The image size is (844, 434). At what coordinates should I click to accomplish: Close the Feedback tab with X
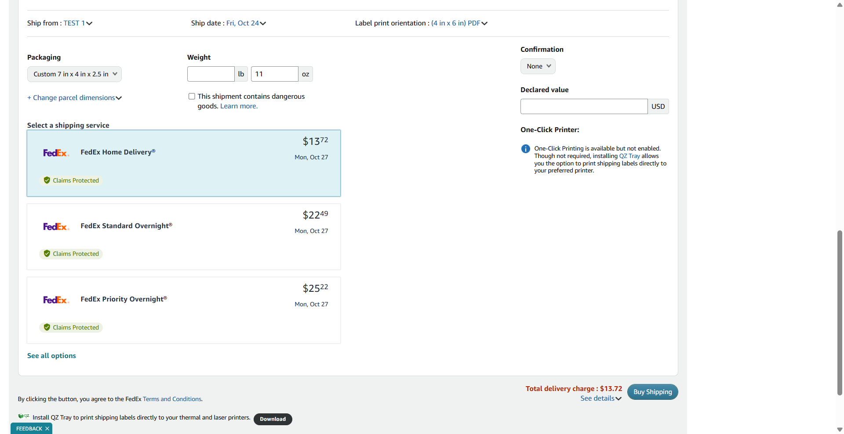point(47,429)
